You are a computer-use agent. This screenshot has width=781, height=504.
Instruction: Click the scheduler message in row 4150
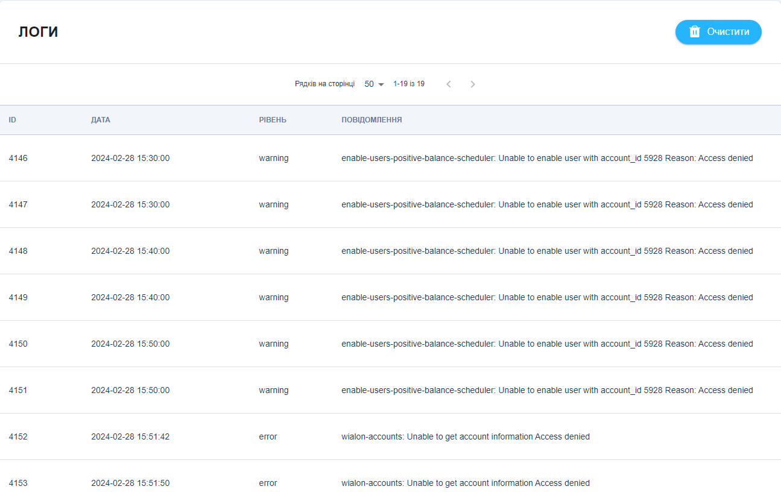pos(547,344)
